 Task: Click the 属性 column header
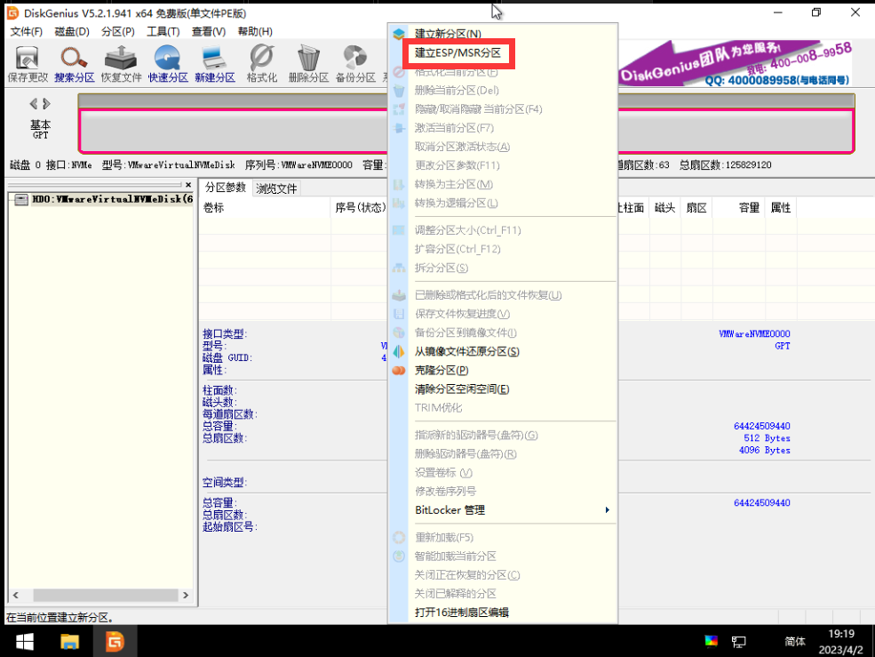(x=780, y=208)
